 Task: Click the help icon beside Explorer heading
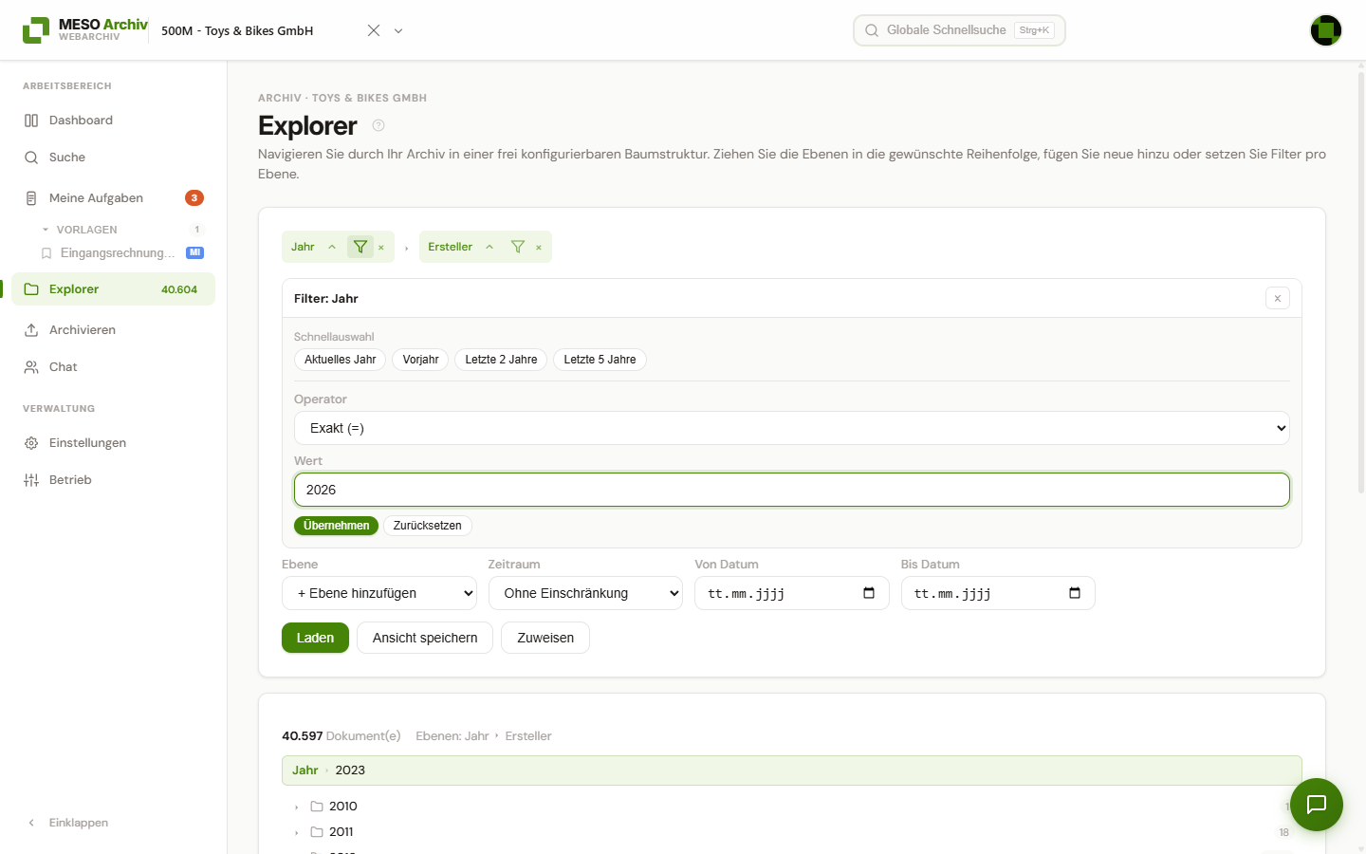(x=378, y=125)
